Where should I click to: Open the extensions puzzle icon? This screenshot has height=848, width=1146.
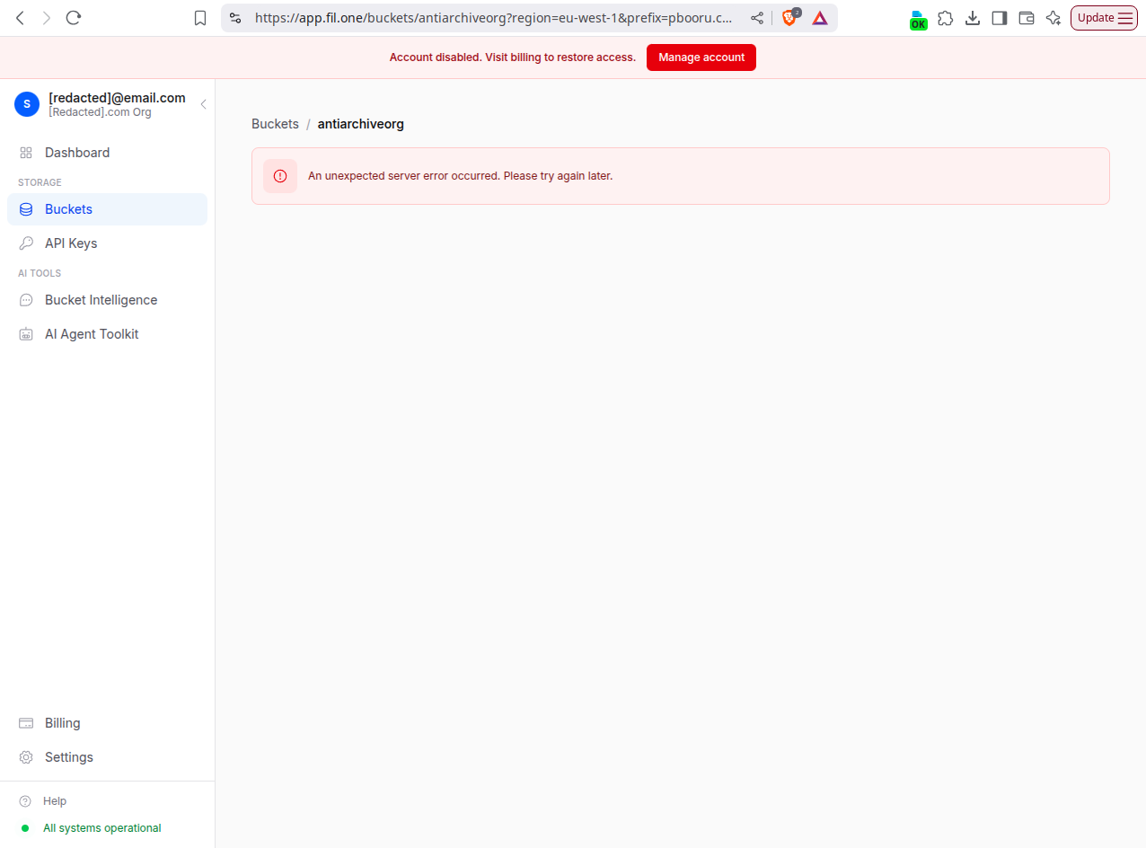[946, 18]
